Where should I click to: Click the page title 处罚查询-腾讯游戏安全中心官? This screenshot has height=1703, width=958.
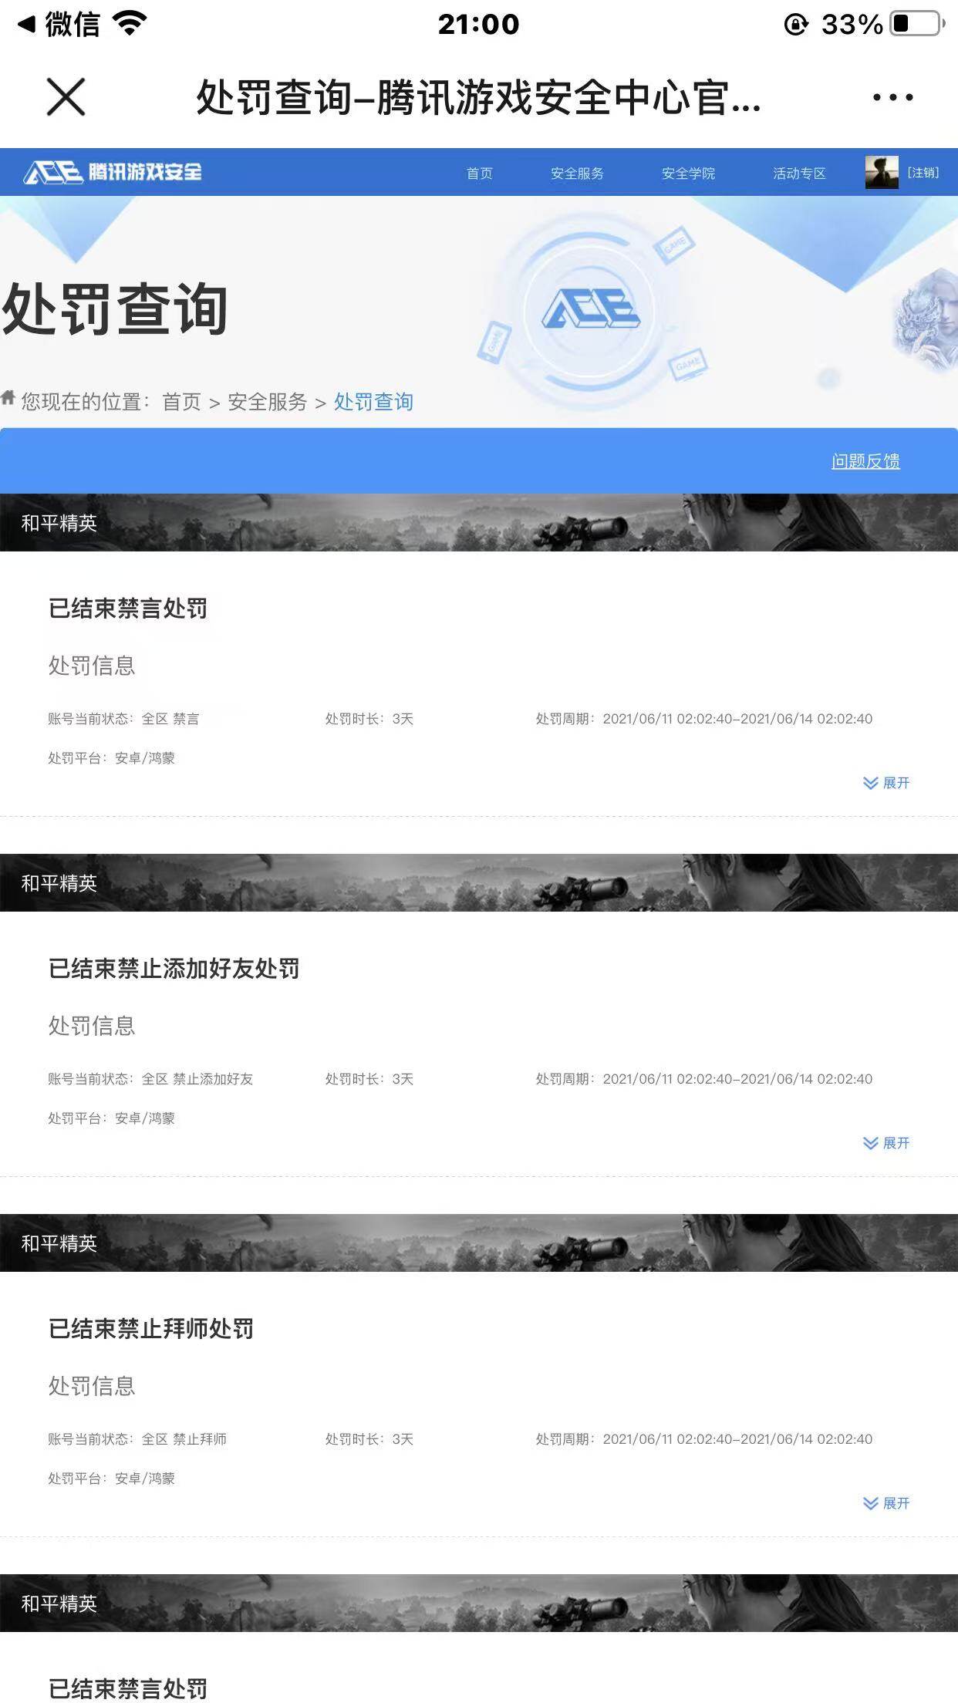coord(478,98)
